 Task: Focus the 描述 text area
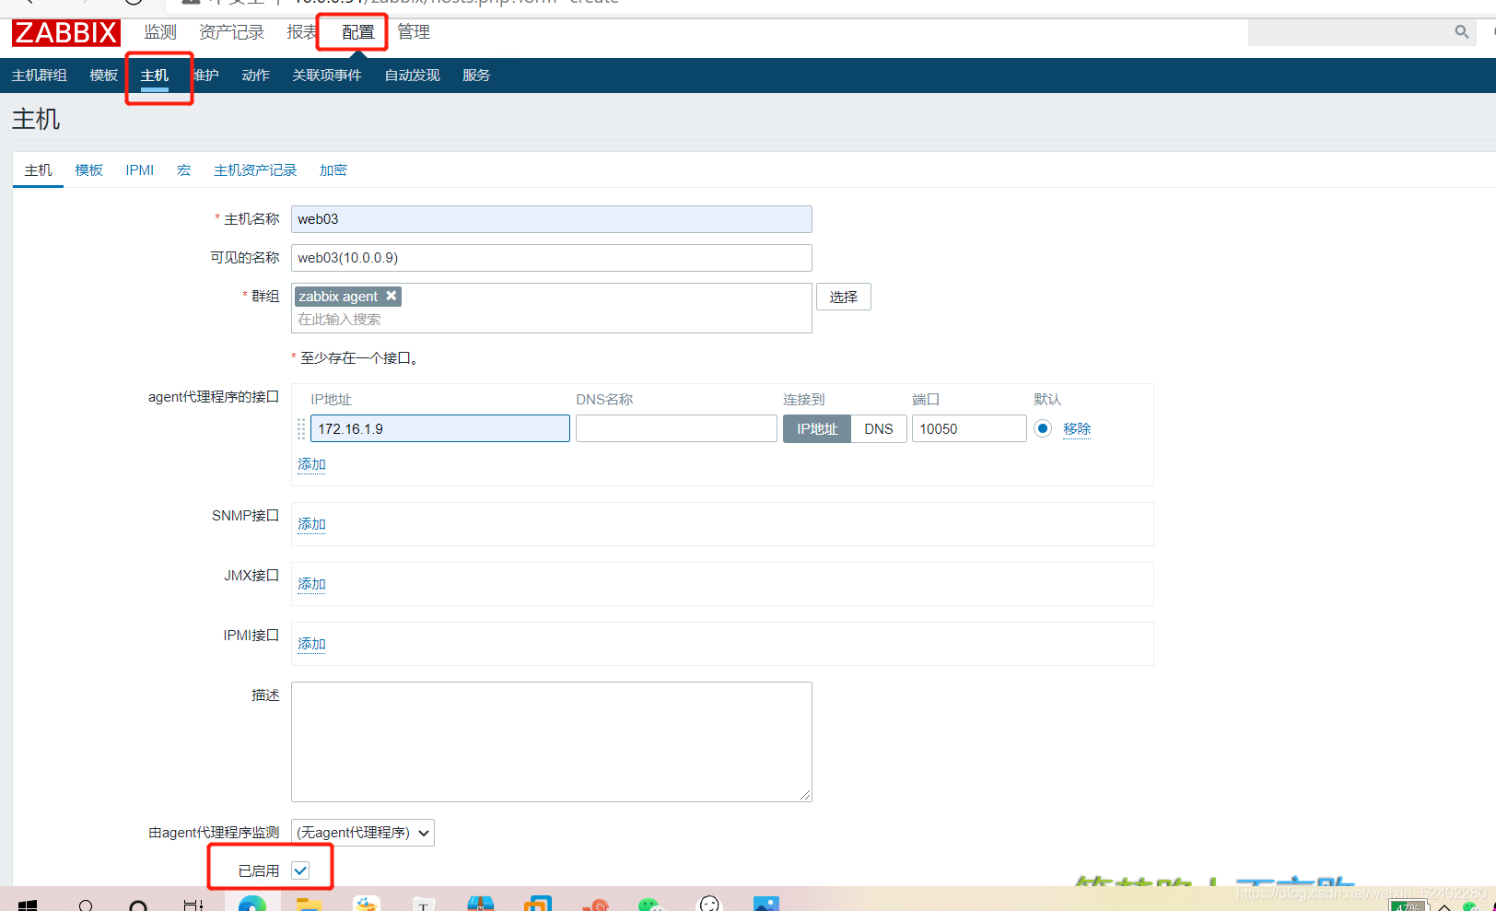(x=552, y=742)
